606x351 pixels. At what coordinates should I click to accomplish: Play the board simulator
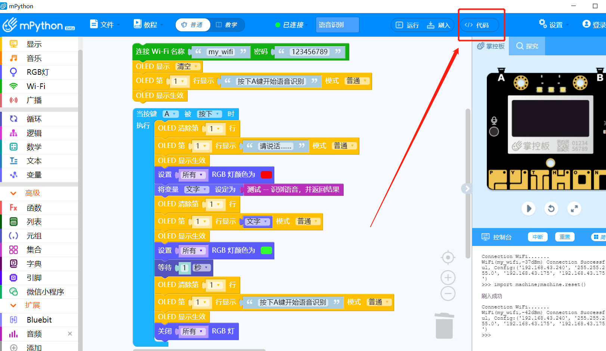coord(528,209)
